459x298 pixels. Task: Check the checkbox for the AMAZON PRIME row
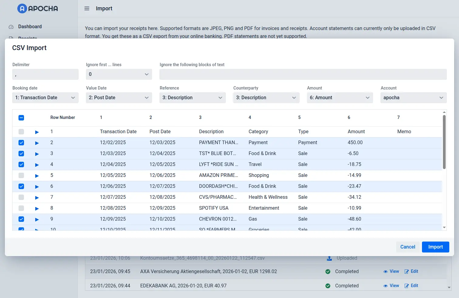click(x=21, y=175)
